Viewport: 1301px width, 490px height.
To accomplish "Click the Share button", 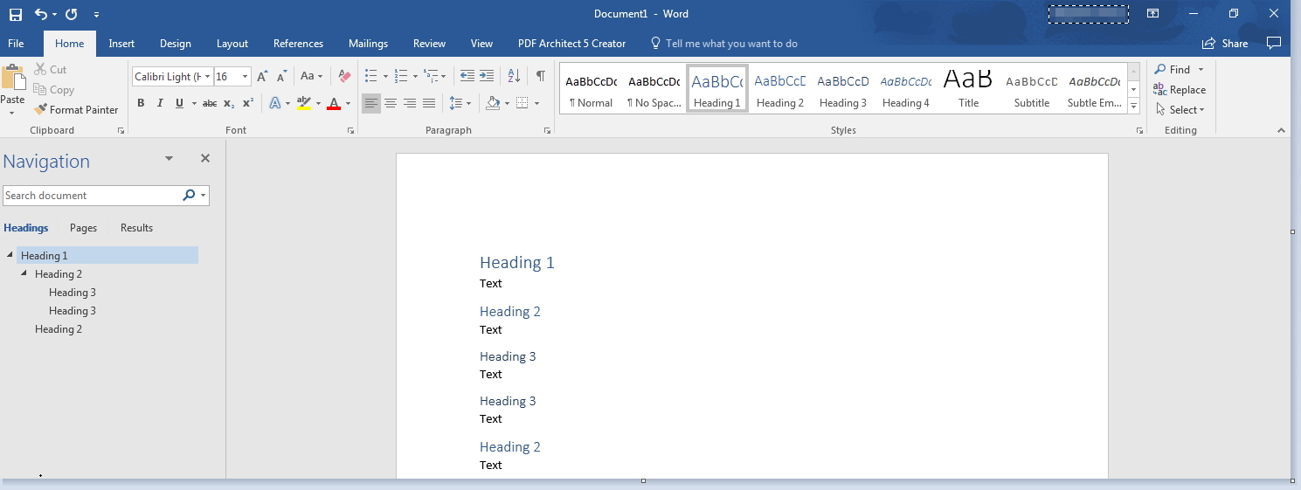I will pyautogui.click(x=1225, y=44).
